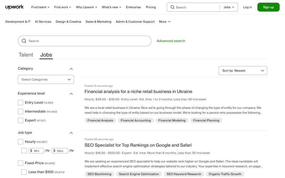285x178 pixels.
Task: Browse AI Services category
Action: [x=43, y=22]
